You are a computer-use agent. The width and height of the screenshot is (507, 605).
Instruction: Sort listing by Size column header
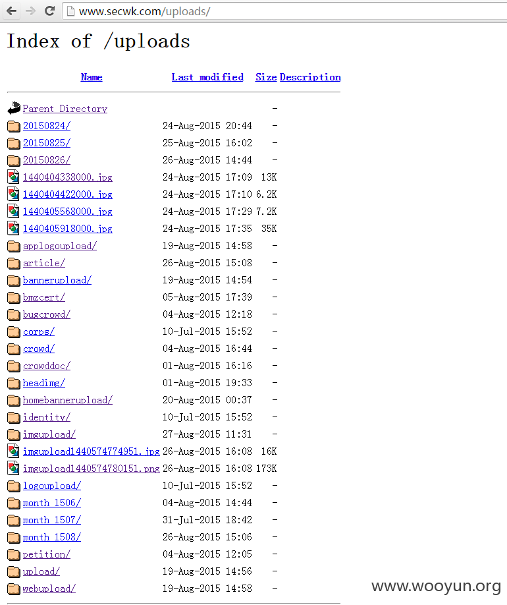pos(266,77)
